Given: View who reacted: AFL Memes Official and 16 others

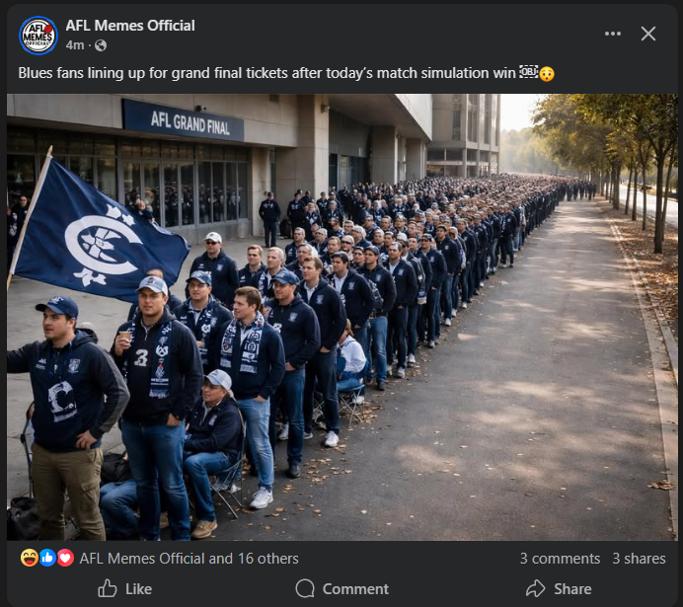Looking at the screenshot, I should tap(190, 559).
